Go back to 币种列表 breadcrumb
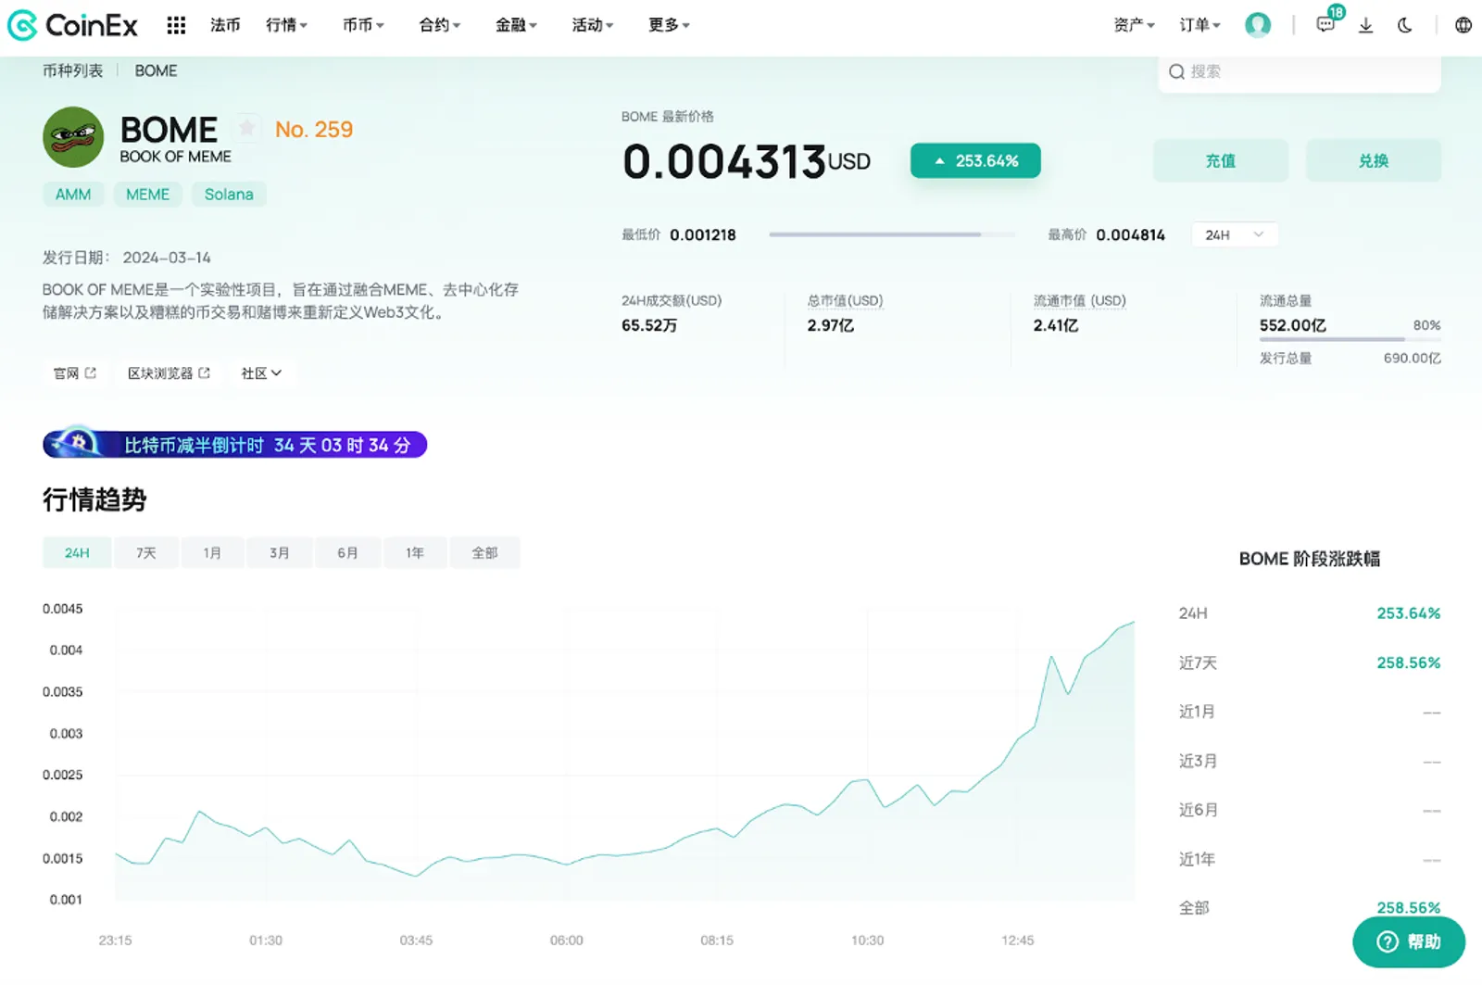 click(x=73, y=70)
